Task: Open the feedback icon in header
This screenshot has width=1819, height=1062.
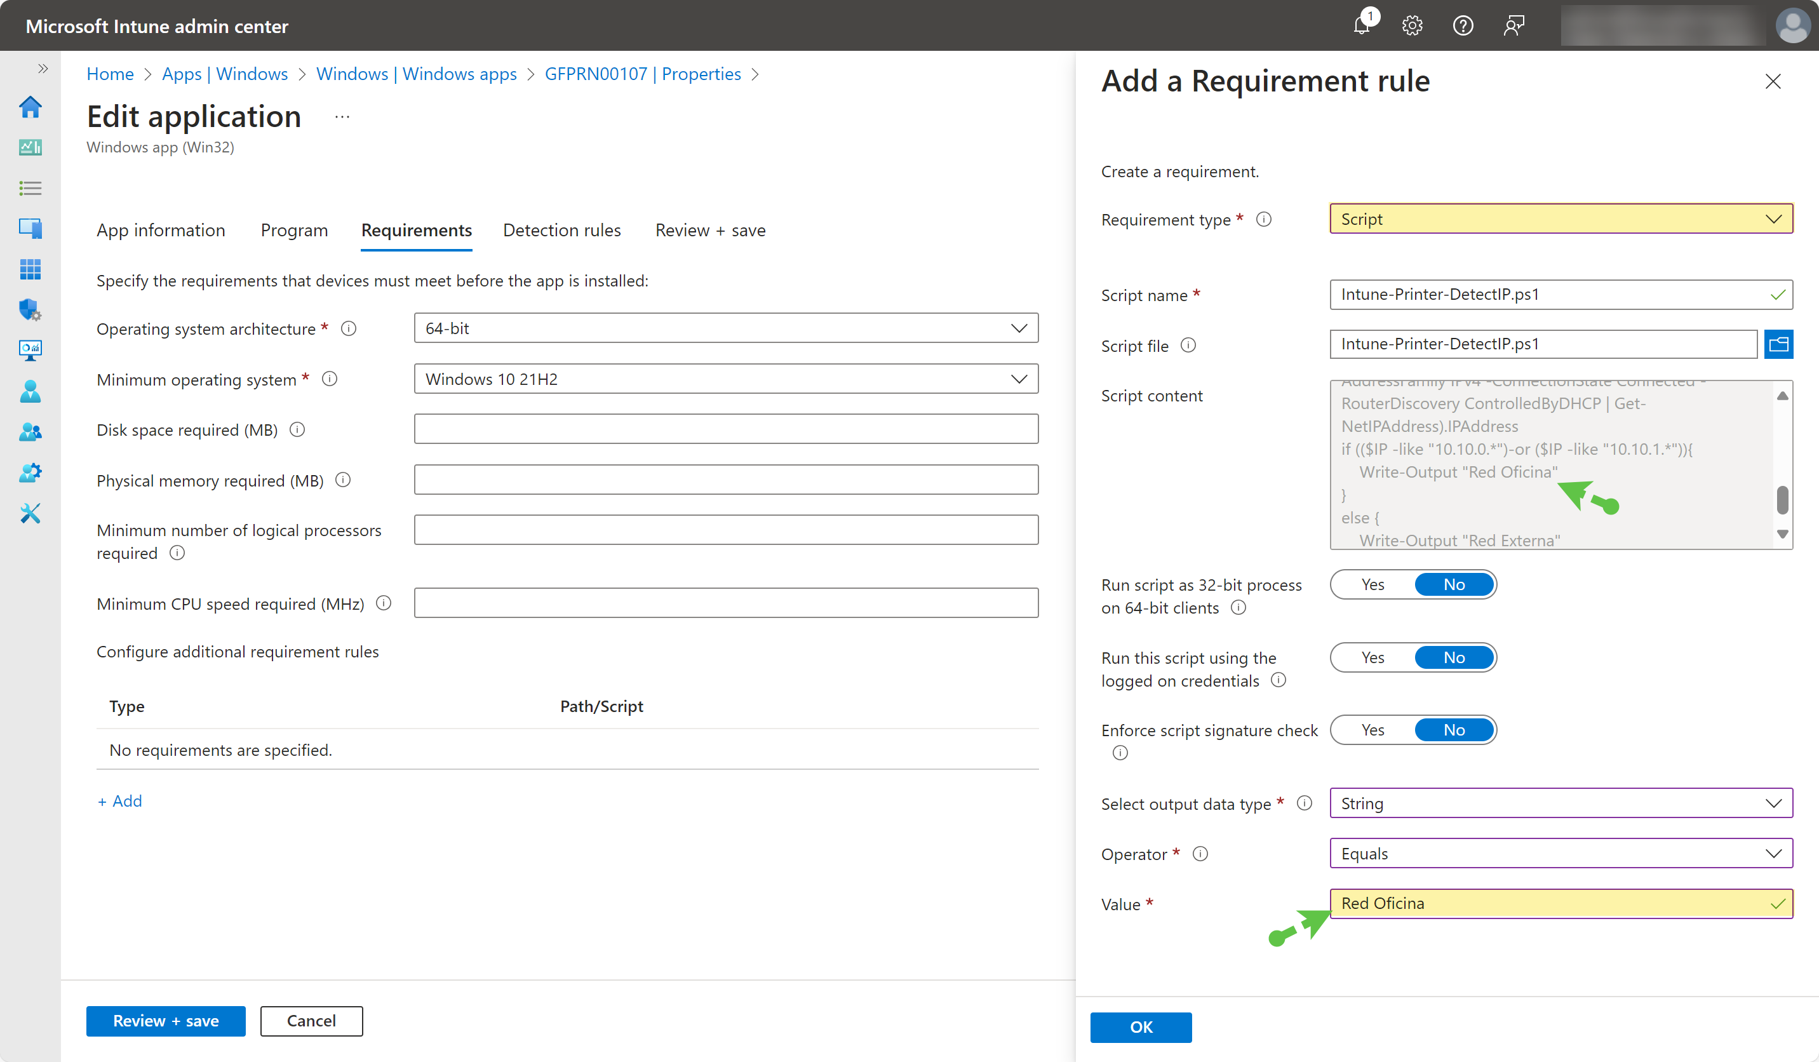Action: [x=1514, y=26]
